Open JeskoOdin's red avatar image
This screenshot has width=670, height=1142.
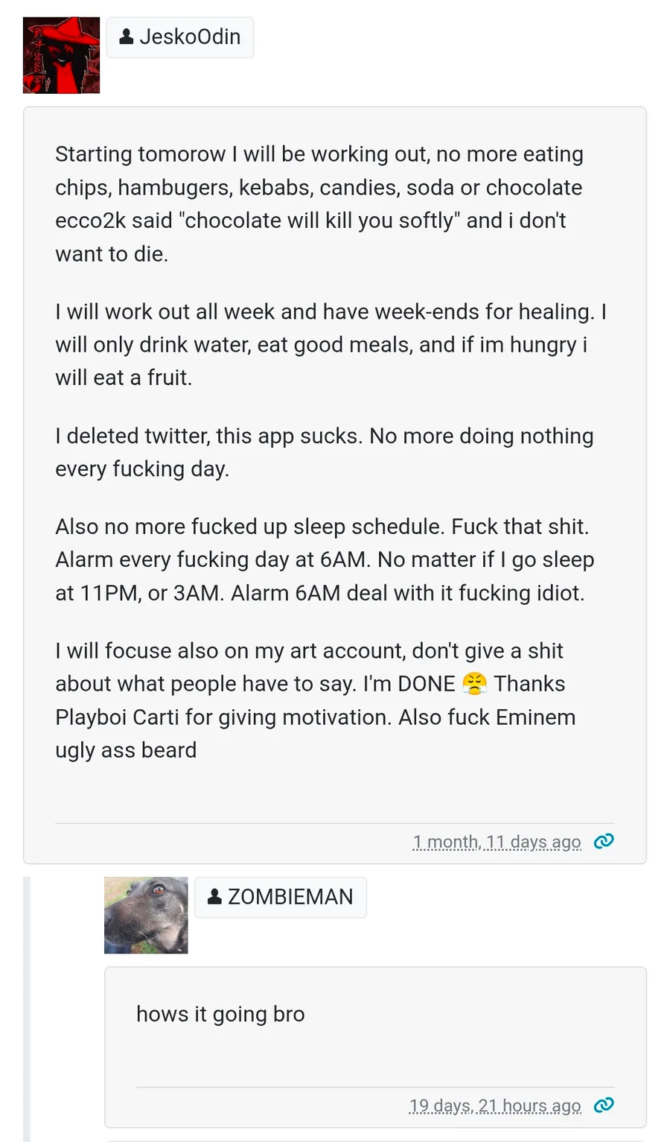[x=61, y=55]
